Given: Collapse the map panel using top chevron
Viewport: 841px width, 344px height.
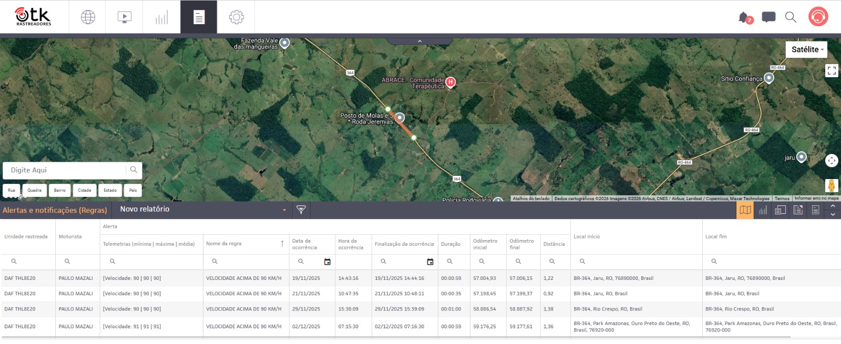Looking at the screenshot, I should [x=419, y=41].
